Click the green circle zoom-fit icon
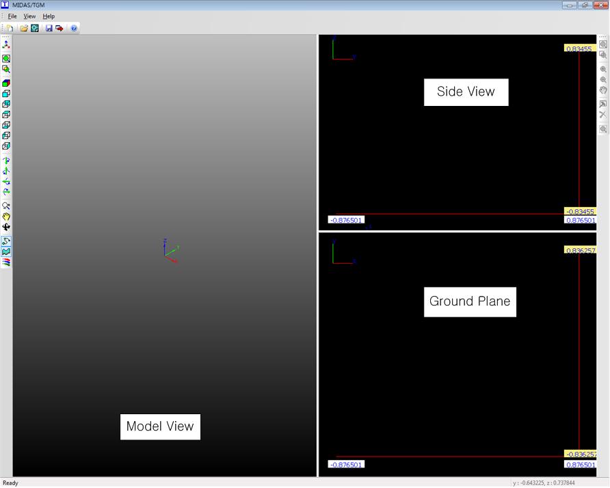610x488 pixels. (x=6, y=59)
